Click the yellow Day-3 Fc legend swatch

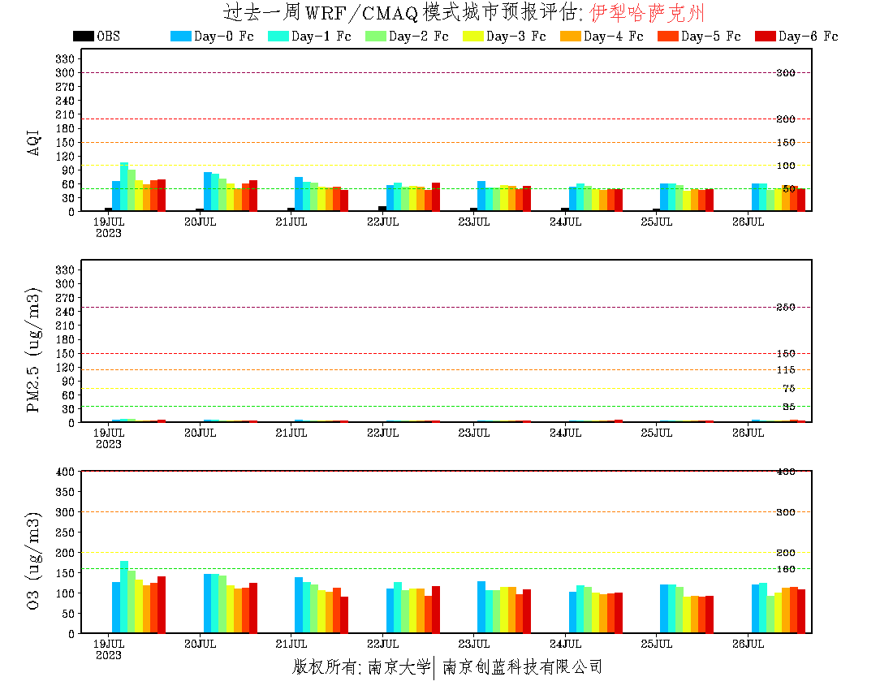coord(472,36)
